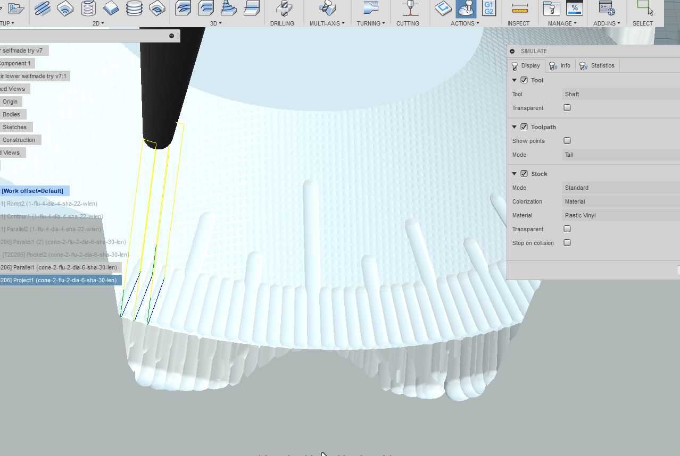This screenshot has height=456, width=680.
Task: Toggle the Stock section checkbox
Action: [x=524, y=174]
